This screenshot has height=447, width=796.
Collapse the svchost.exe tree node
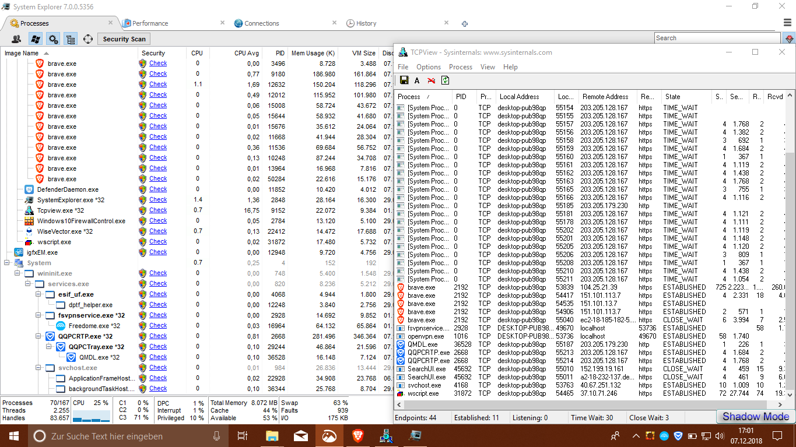tap(39, 368)
